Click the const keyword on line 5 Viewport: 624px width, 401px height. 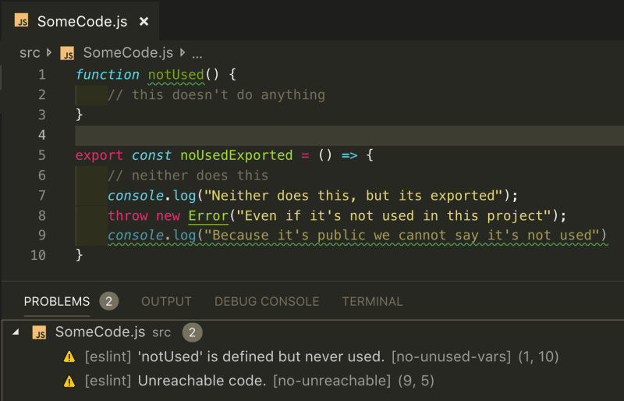click(x=151, y=155)
